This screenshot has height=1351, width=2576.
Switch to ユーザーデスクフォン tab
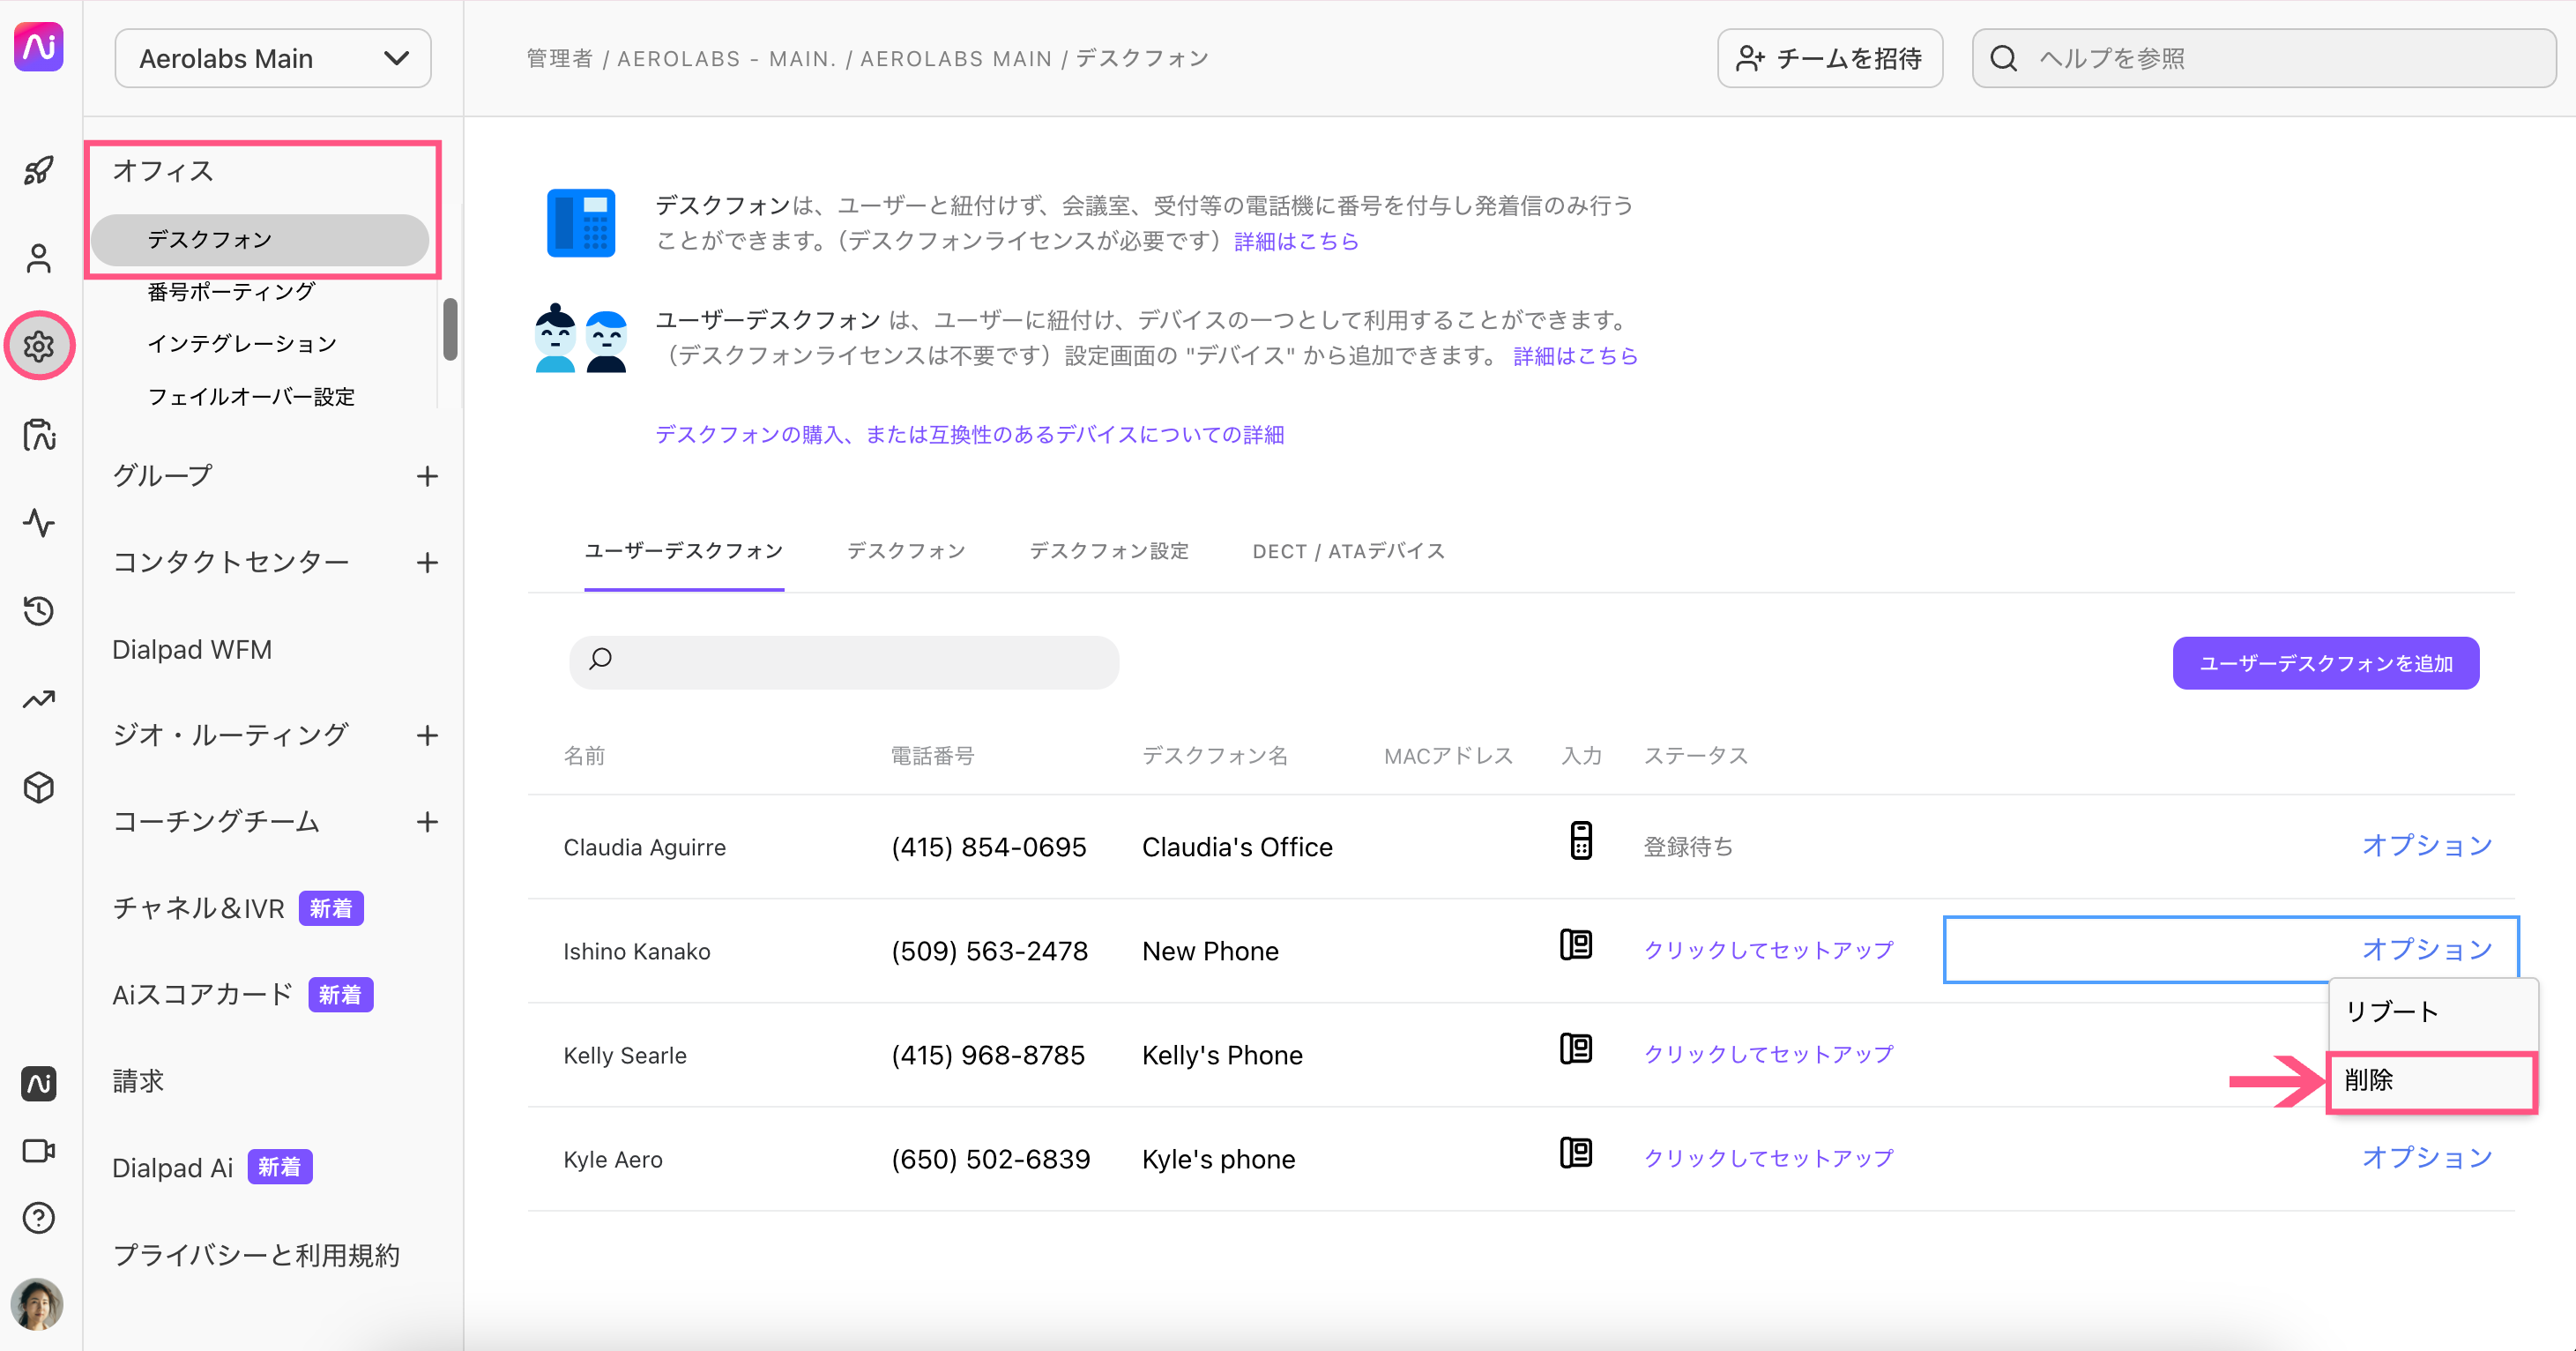coord(684,551)
